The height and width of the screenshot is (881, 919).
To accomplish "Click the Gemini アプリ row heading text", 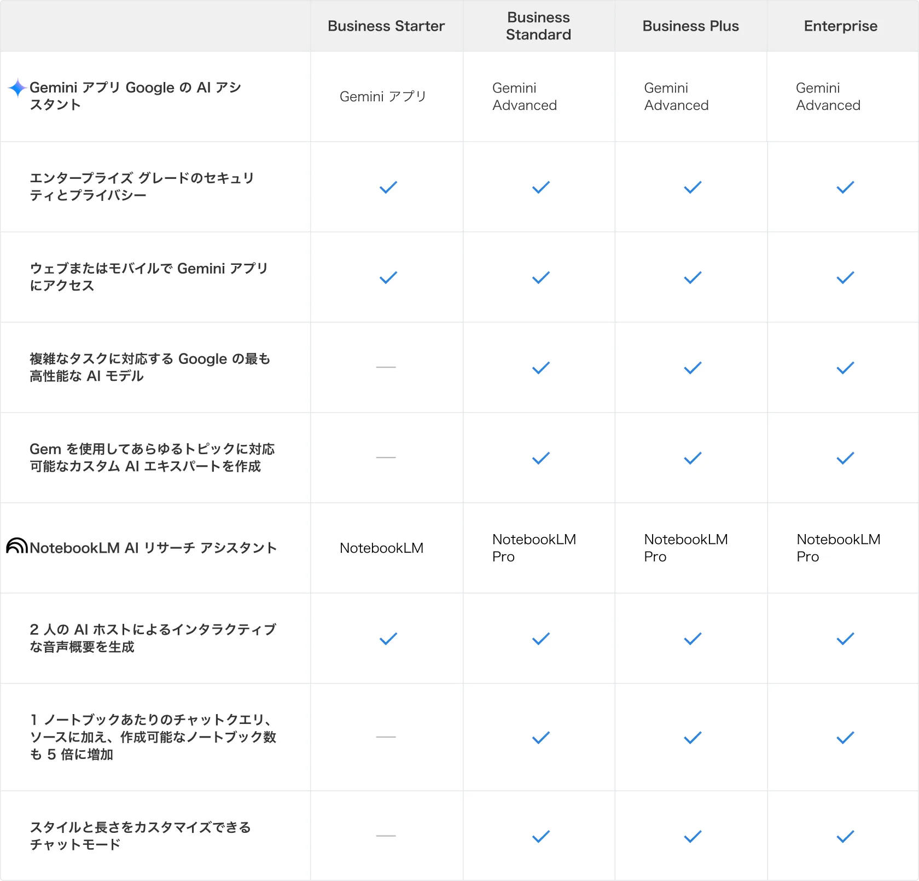I will click(135, 96).
